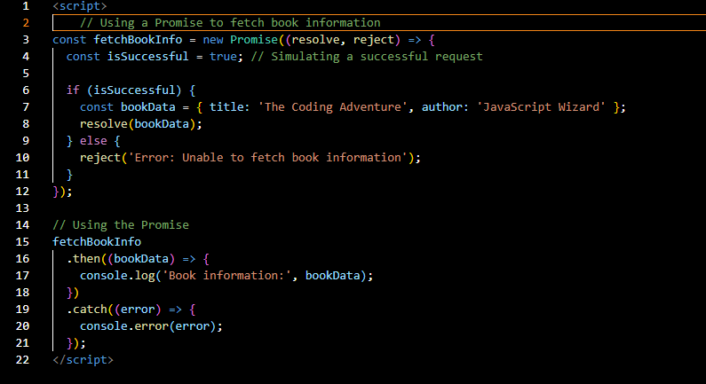Screen dimensions: 706x384
Task: Click the 'else' keyword on line 9
Action: (93, 141)
